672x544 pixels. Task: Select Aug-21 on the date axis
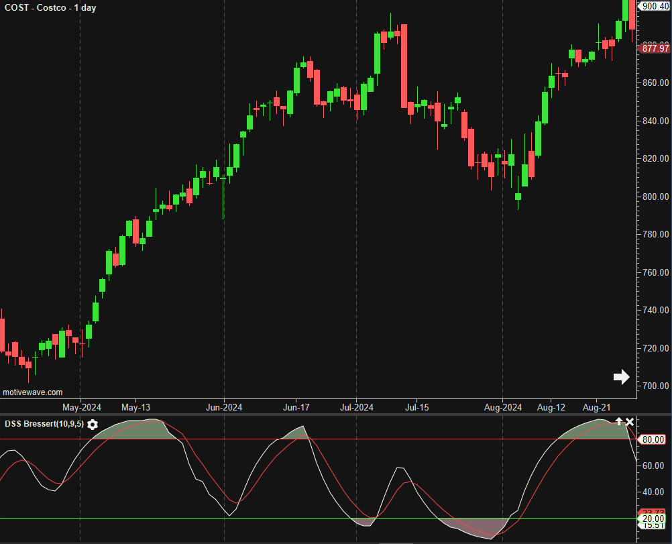click(x=596, y=407)
